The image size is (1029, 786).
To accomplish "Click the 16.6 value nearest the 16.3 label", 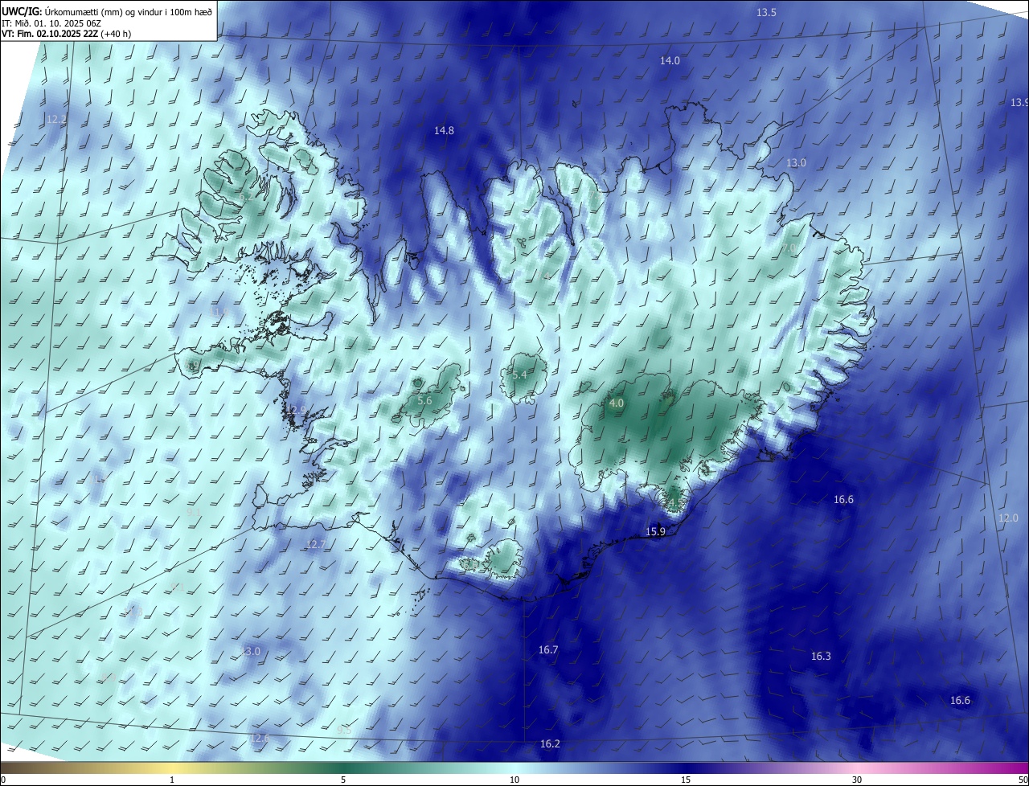I will pyautogui.click(x=960, y=700).
